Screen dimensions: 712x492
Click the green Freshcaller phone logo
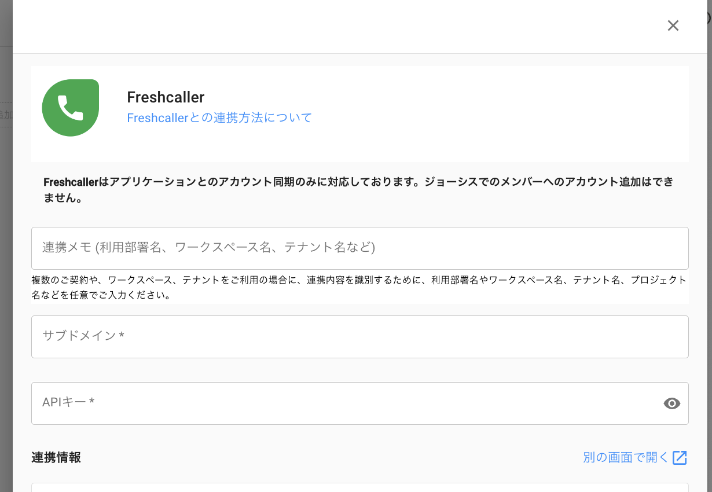click(71, 108)
